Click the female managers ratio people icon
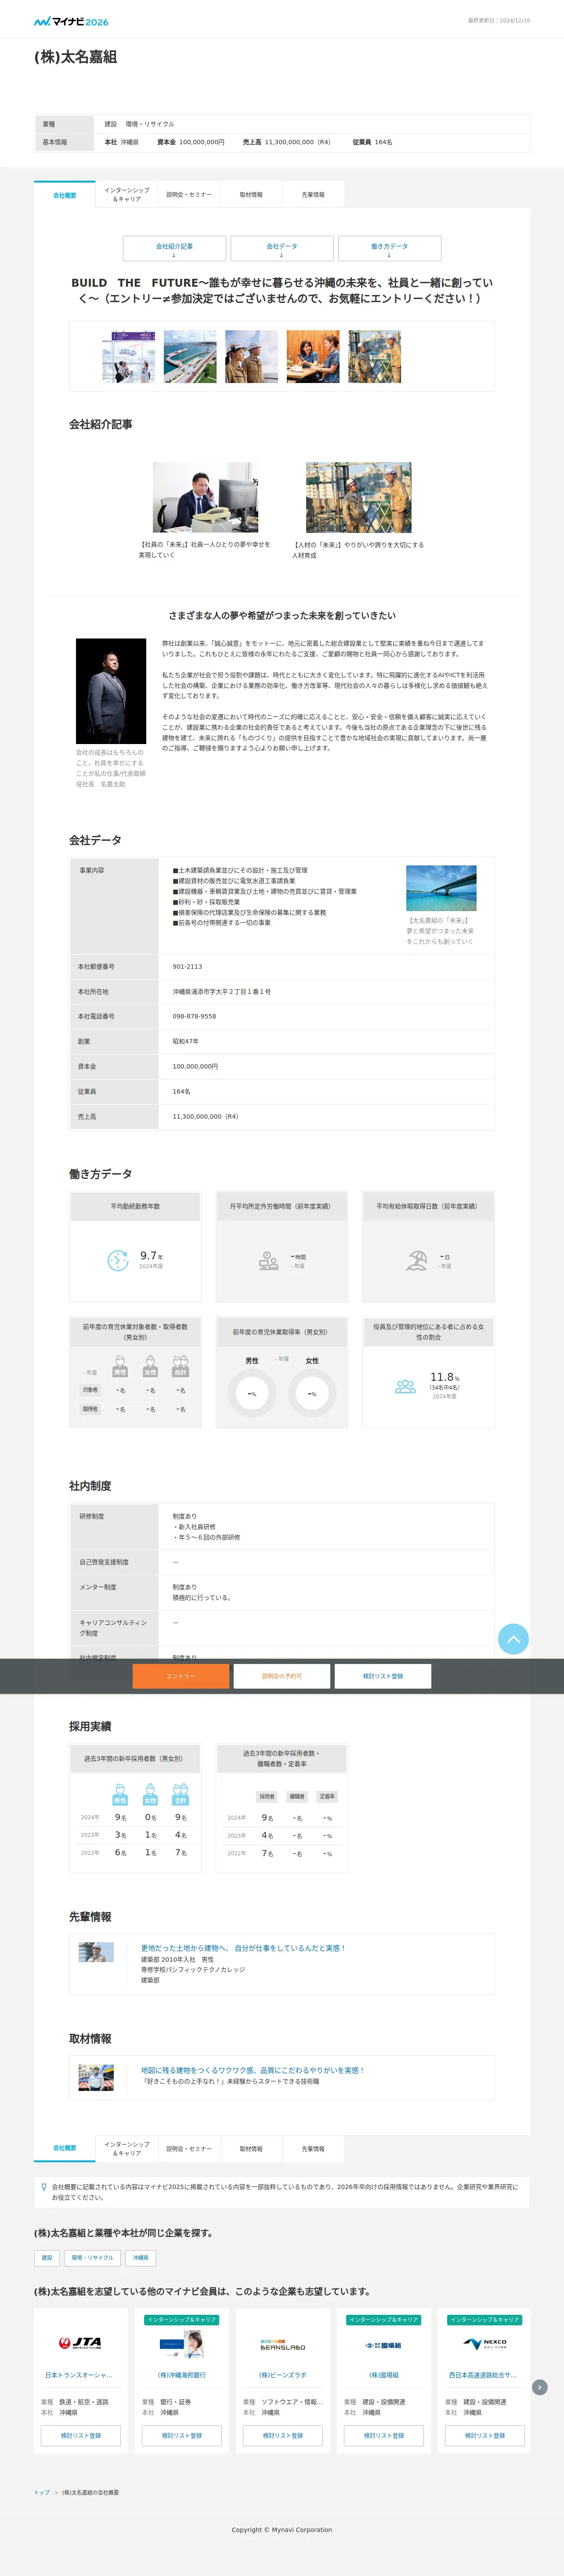Viewport: 564px width, 2576px height. pos(405,1386)
